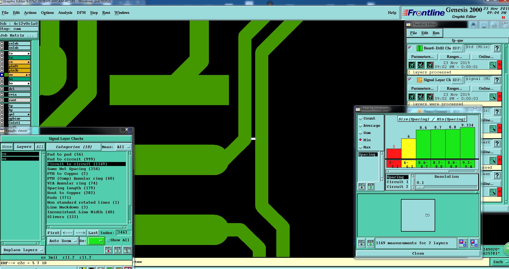
Task: Click green drill icon of Board-Drill Checks
Action: pyautogui.click(x=419, y=48)
